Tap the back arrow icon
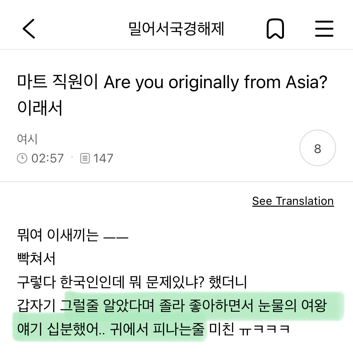Viewport: 353px width, 355px height. [x=29, y=29]
